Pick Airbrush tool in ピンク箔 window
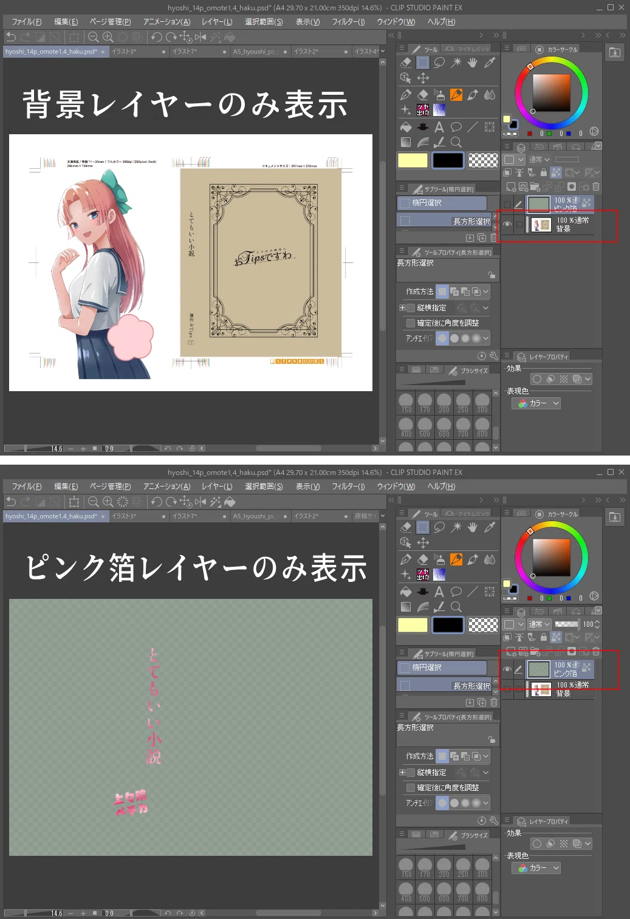Viewport: 630px width, 919px height. pyautogui.click(x=439, y=559)
